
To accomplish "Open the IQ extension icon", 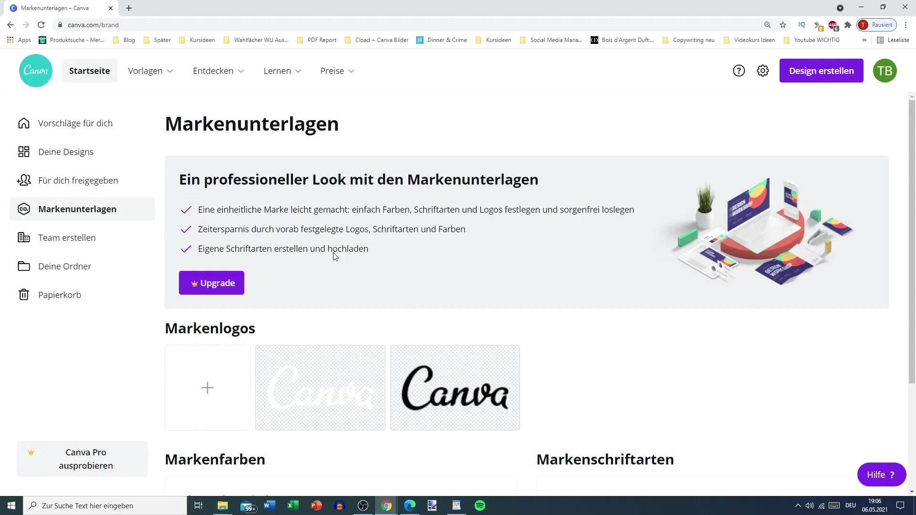I will point(801,25).
